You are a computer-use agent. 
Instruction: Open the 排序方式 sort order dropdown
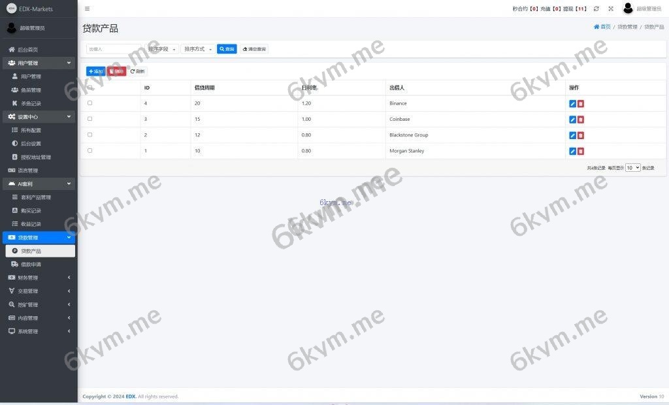click(x=197, y=49)
